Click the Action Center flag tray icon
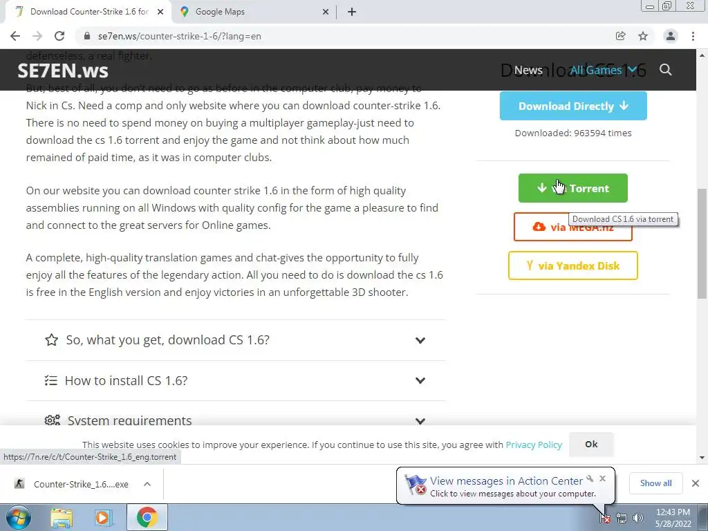The width and height of the screenshot is (708, 531). tap(605, 519)
